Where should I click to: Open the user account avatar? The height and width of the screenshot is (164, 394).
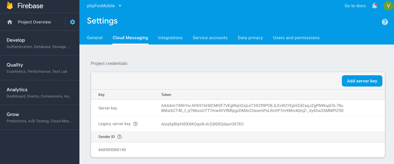pyautogui.click(x=388, y=6)
